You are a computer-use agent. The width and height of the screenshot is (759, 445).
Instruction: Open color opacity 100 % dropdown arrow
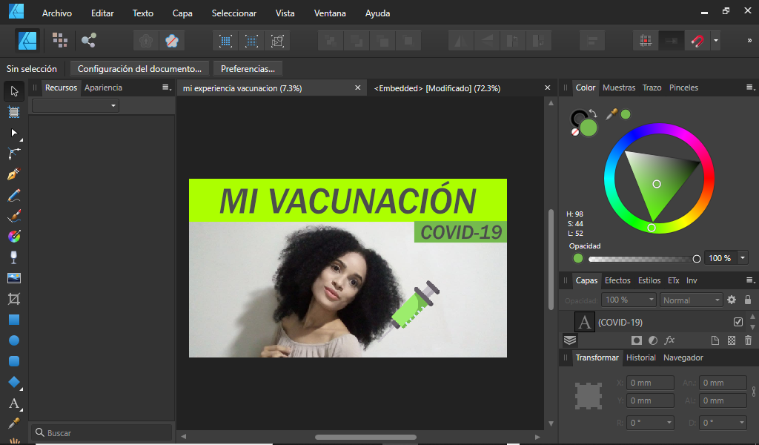(x=743, y=258)
